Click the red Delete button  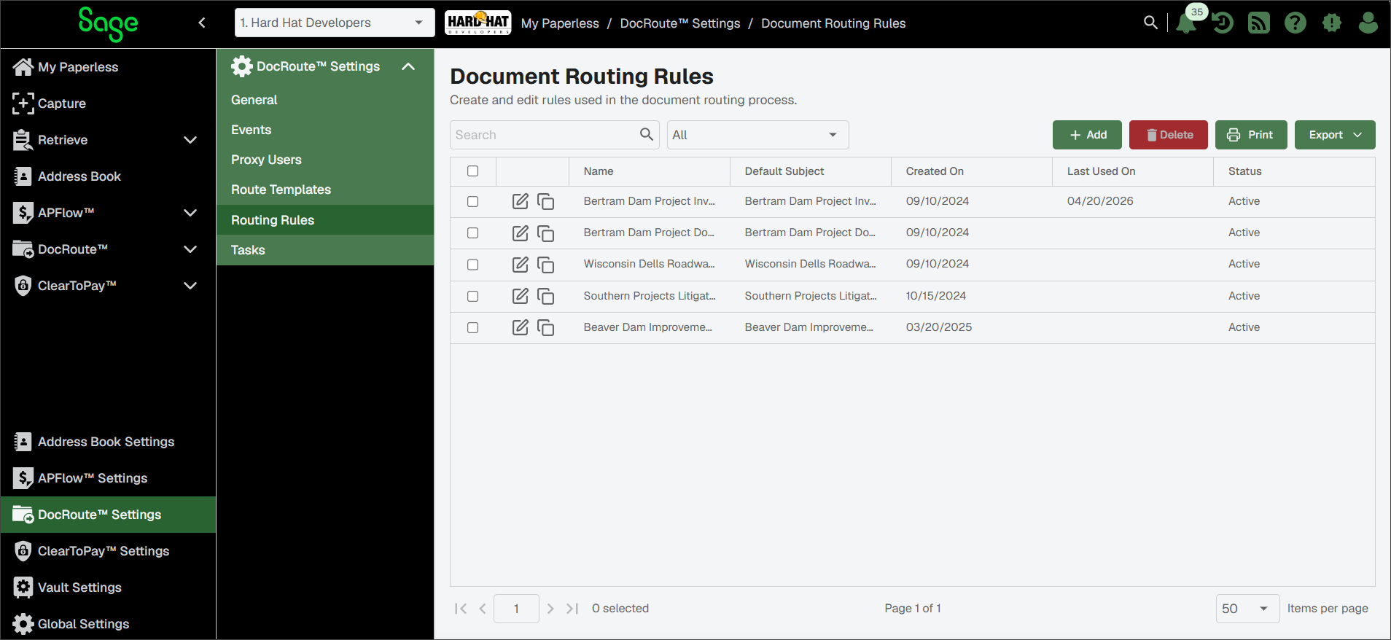pyautogui.click(x=1169, y=135)
